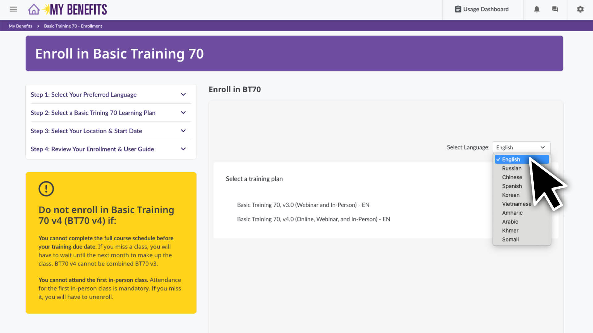Open settings with the gear icon
The width and height of the screenshot is (593, 333).
point(580,9)
